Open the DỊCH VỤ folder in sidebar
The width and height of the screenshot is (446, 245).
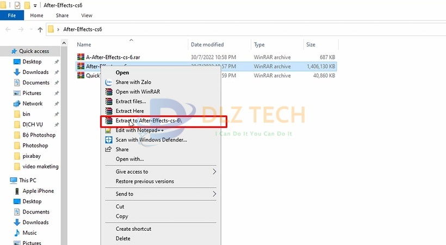click(x=33, y=125)
